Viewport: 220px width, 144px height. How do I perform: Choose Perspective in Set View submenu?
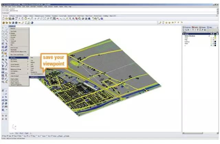pyautogui.click(x=34, y=72)
